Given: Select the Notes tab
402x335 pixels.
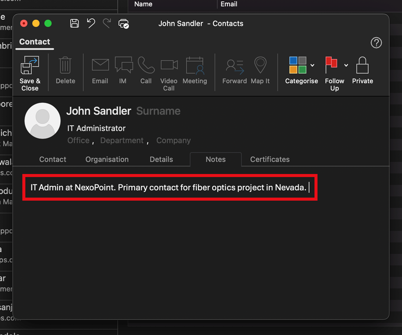Looking at the screenshot, I should click(x=216, y=159).
